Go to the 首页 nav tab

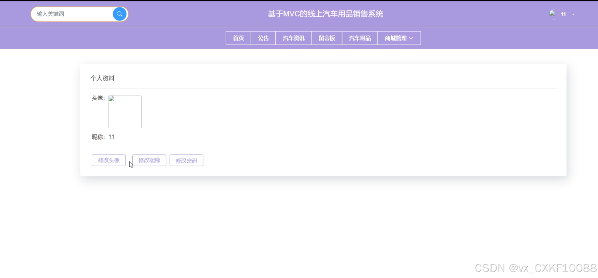coord(238,38)
